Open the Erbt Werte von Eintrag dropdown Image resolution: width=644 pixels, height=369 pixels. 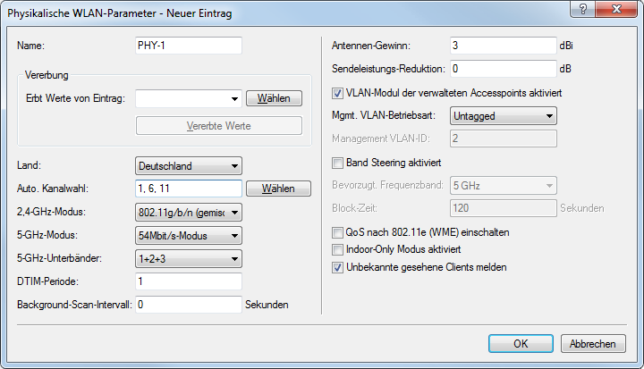189,98
